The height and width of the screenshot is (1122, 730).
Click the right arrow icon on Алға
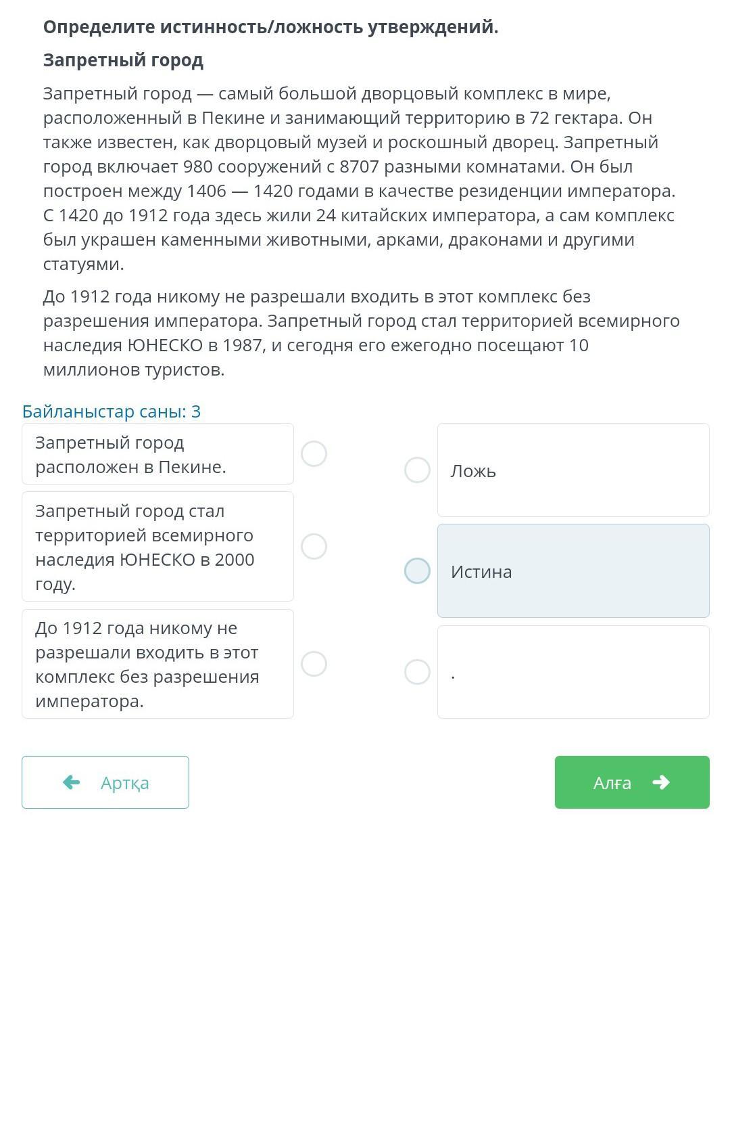660,782
